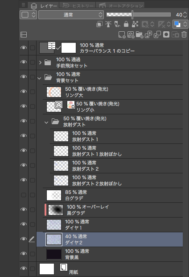Click the create layer mask icon

point(166,34)
